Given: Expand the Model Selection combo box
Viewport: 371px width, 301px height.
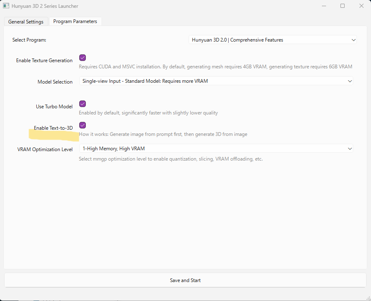Looking at the screenshot, I should (216, 81).
